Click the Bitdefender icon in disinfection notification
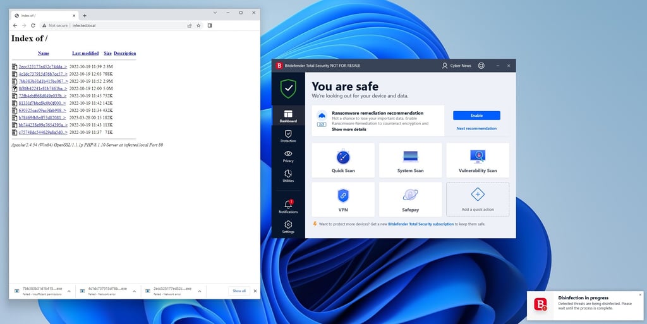This screenshot has height=324, width=647. pyautogui.click(x=540, y=304)
